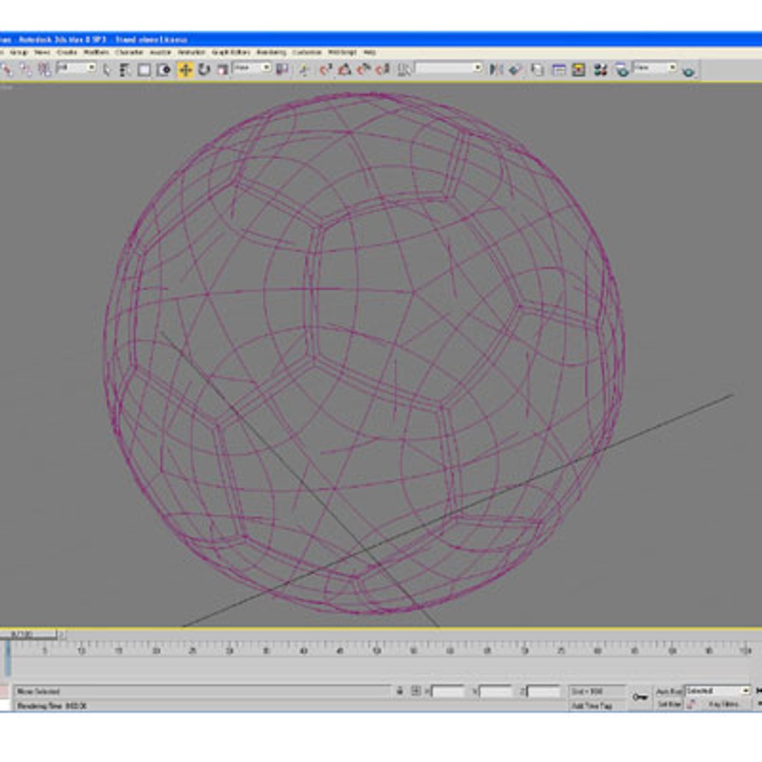762x762 pixels.
Task: Open the Material Editor icon
Action: pos(600,69)
